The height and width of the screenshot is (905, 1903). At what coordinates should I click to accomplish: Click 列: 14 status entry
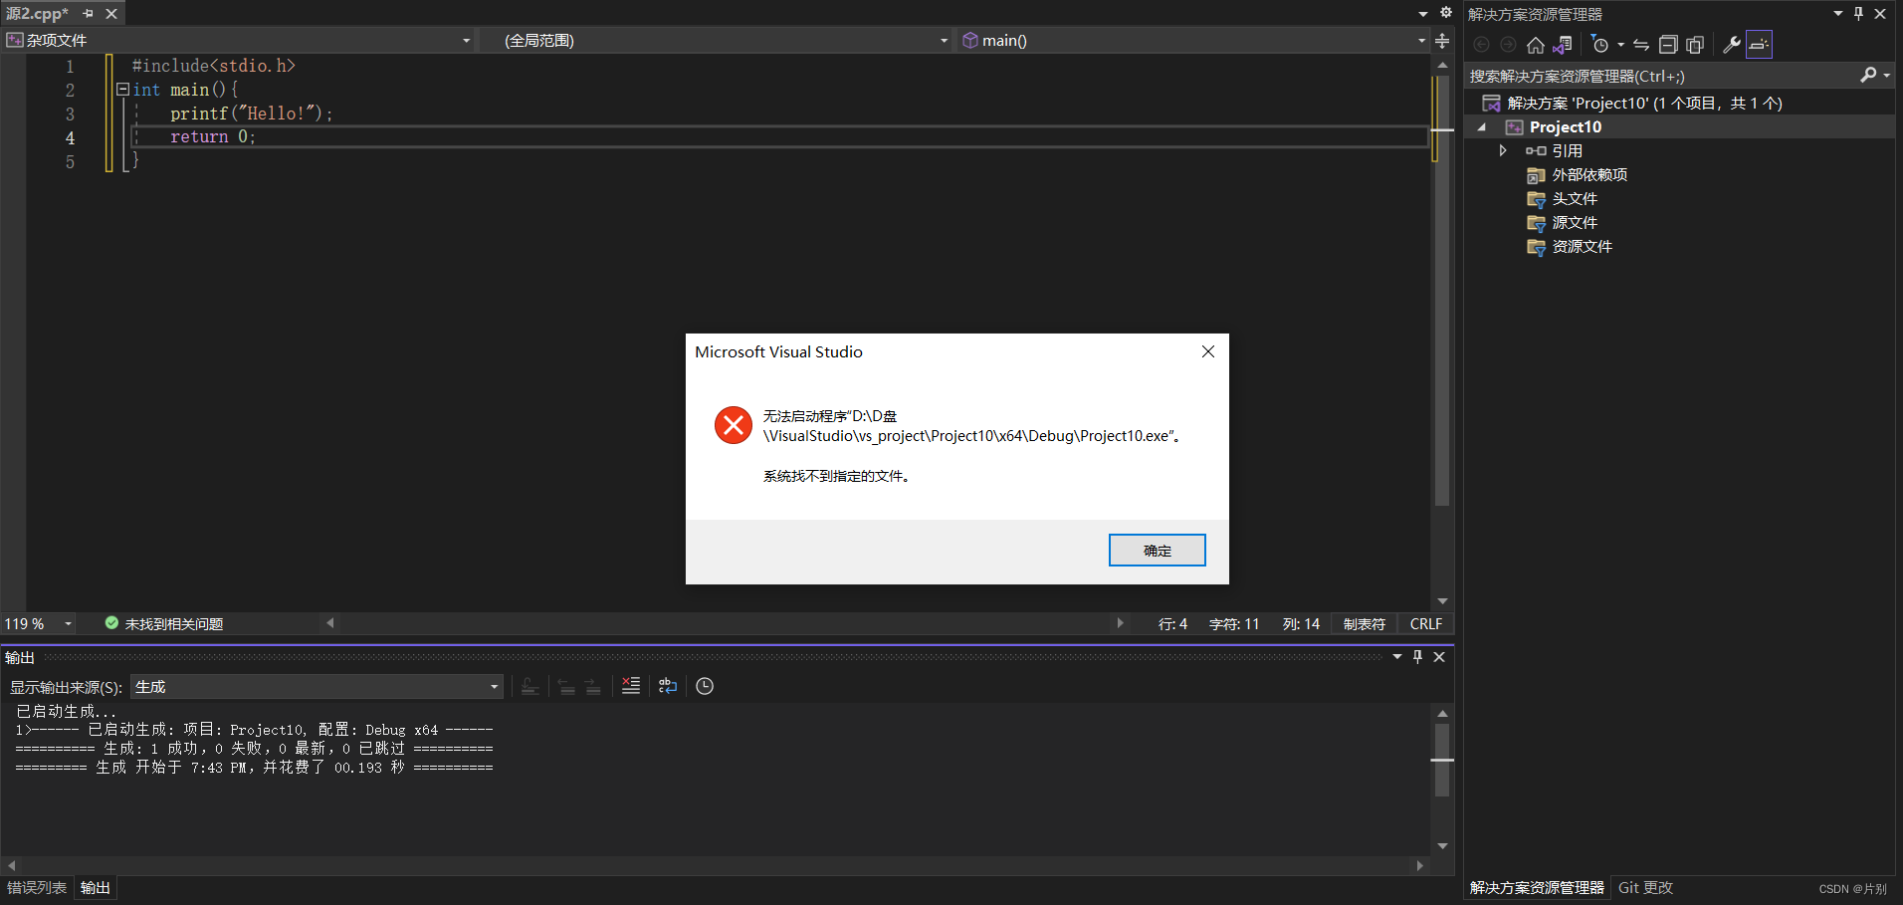[1301, 623]
